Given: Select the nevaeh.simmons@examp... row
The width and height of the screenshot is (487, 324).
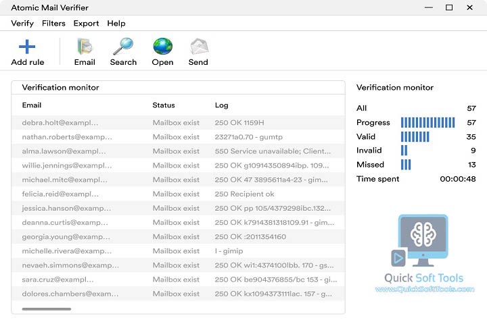Looking at the screenshot, I should tap(179, 265).
